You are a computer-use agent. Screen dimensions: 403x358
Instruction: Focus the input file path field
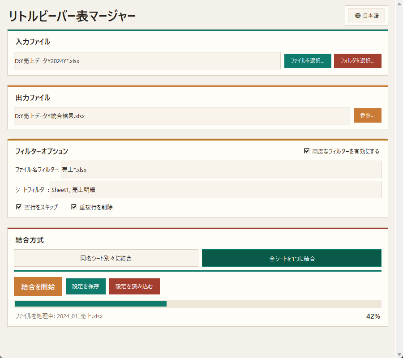147,60
